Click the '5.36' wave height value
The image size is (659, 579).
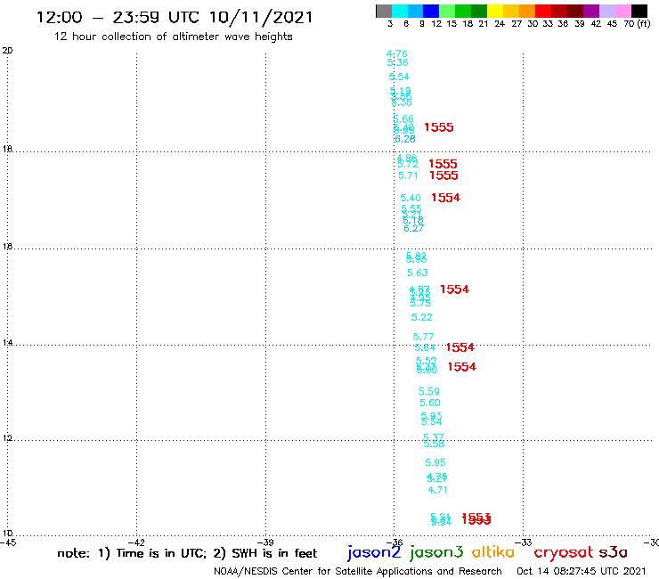pyautogui.click(x=397, y=62)
